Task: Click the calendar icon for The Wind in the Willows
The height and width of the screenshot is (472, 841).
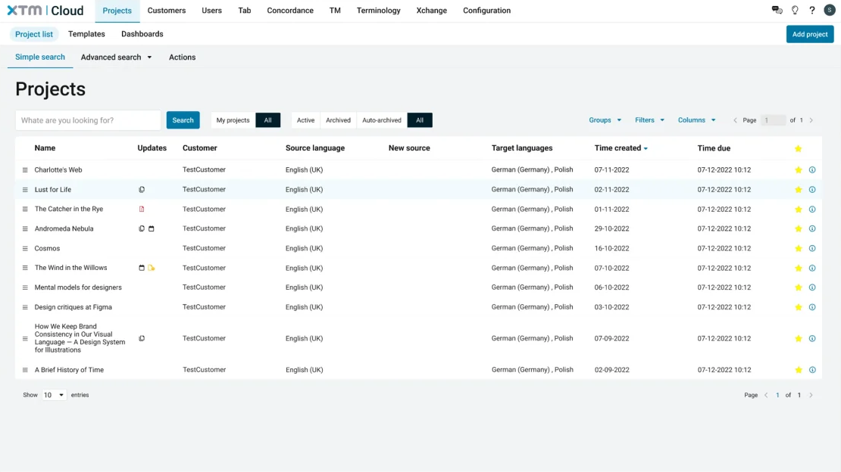Action: (142, 268)
